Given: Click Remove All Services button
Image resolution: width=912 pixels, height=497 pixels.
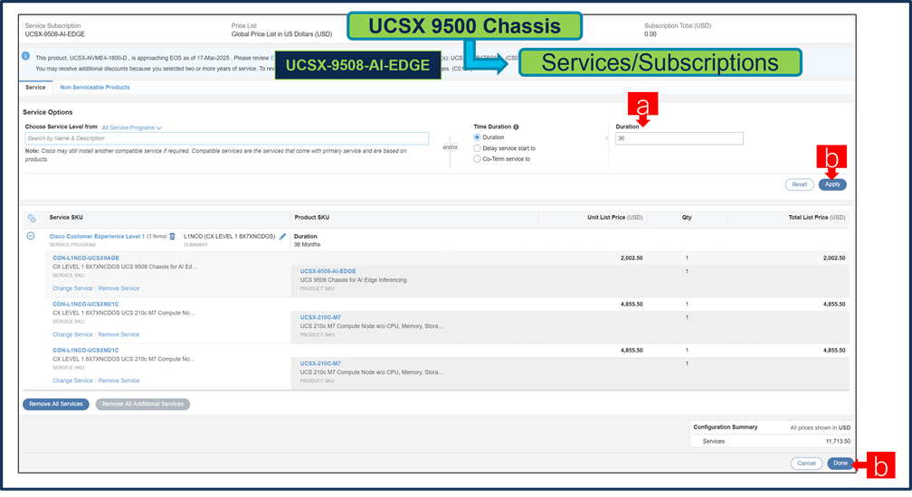Looking at the screenshot, I should 56,404.
